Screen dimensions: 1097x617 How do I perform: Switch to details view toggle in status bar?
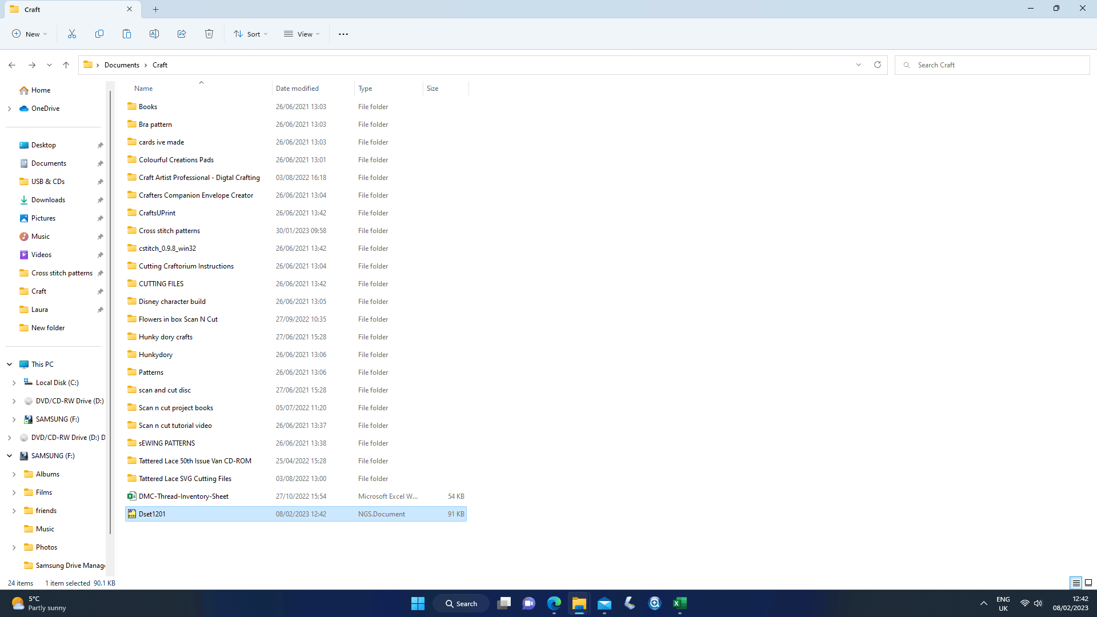[1076, 583]
